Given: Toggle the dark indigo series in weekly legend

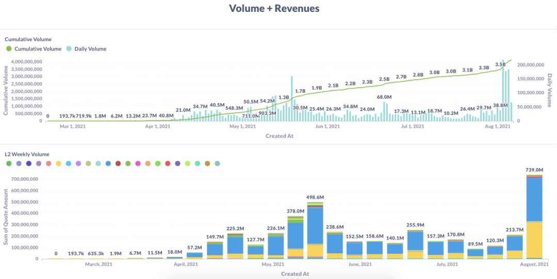Looking at the screenshot, I should click(x=29, y=163).
